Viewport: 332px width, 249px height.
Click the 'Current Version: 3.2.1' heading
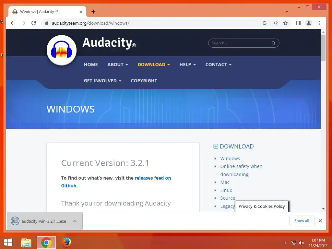[105, 163]
